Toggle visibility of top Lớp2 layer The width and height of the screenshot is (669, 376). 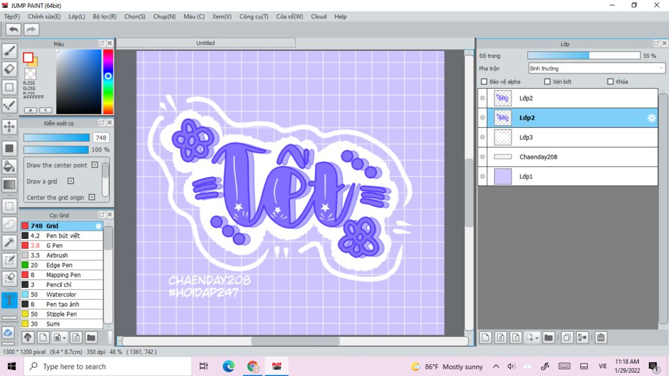[x=483, y=98]
